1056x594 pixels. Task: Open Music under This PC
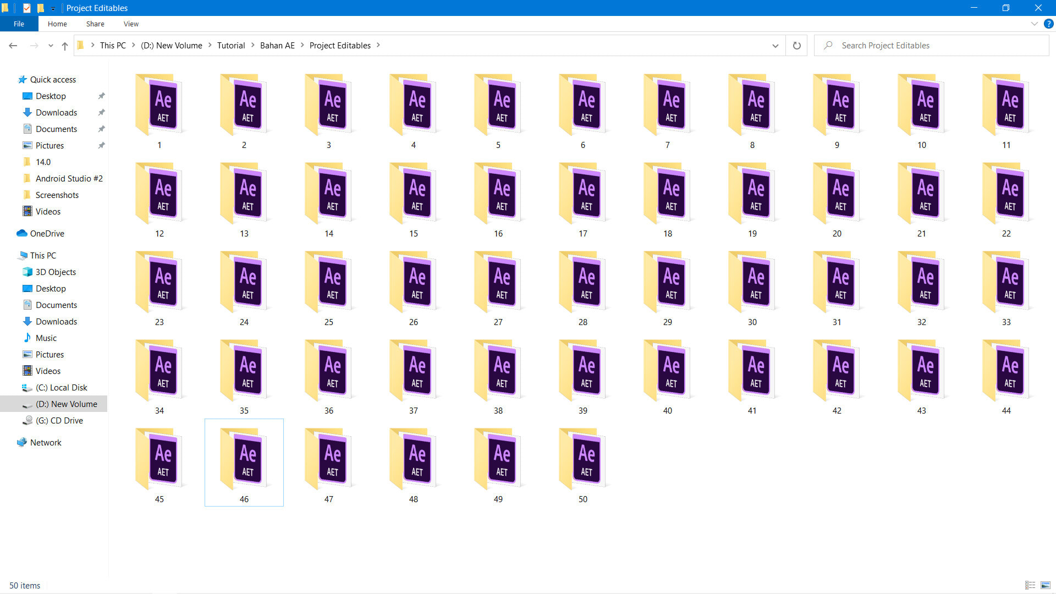point(46,338)
